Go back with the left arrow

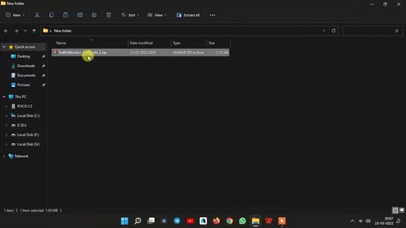(x=6, y=31)
